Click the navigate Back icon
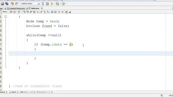Image resolution: width=173 pixels, height=97 pixels. pyautogui.click(x=14, y=12)
